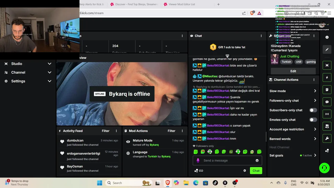Click 'Gift 1 sub to take 1st' banner

click(228, 47)
